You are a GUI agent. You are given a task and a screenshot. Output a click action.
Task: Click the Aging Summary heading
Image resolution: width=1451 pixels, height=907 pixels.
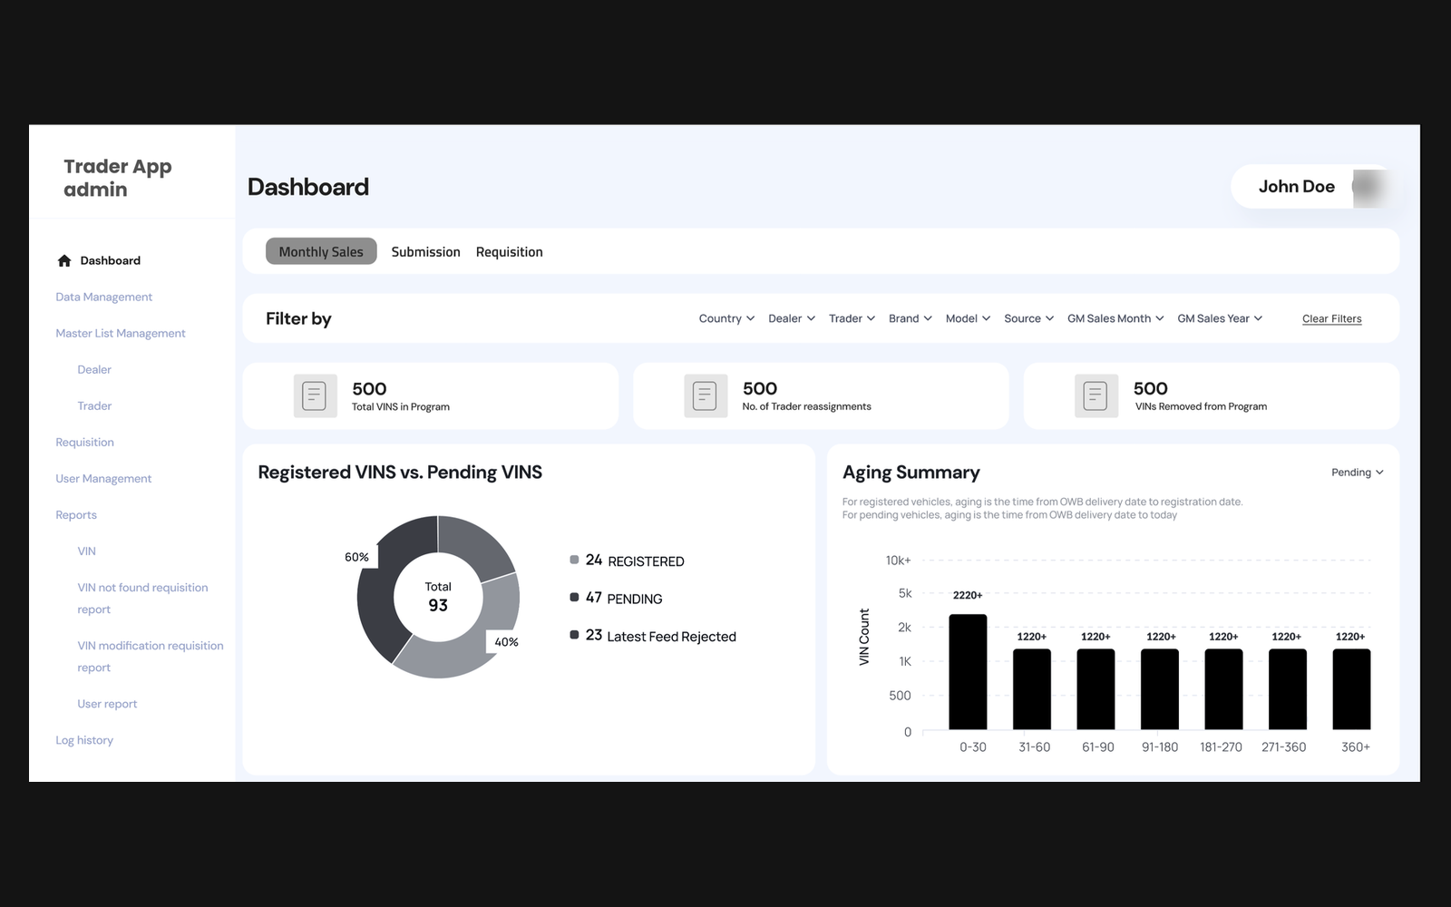[x=911, y=473]
